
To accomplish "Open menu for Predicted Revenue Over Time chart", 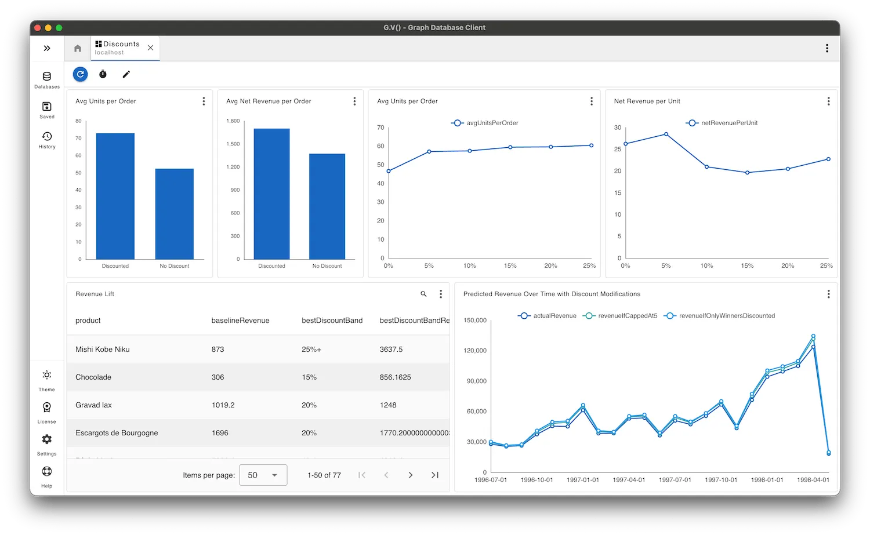I will pos(828,294).
